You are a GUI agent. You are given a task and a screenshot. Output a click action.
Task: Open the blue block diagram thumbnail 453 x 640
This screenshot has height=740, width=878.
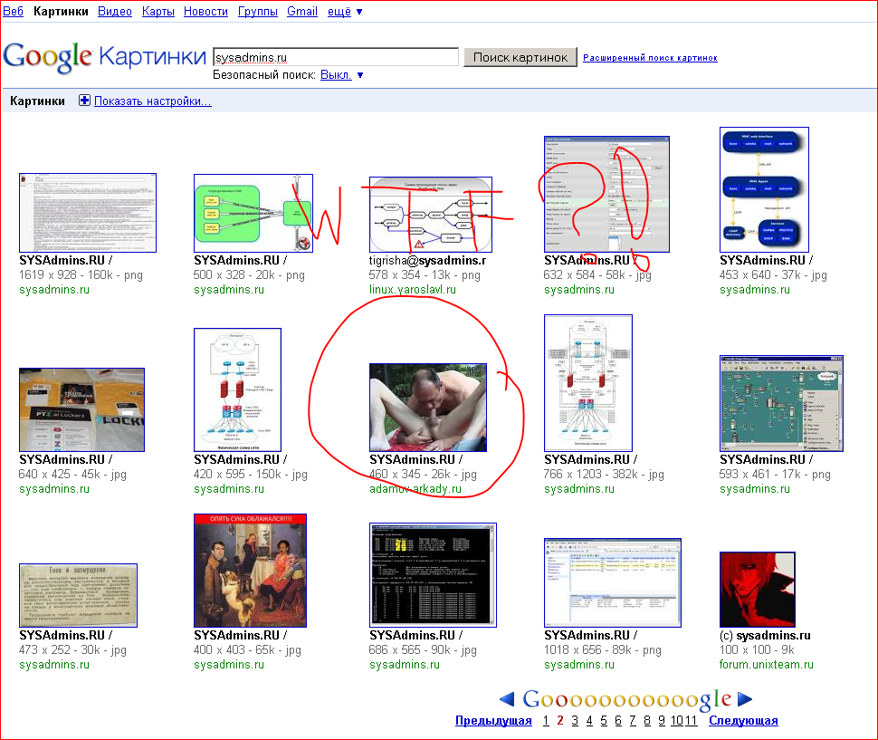pos(764,190)
